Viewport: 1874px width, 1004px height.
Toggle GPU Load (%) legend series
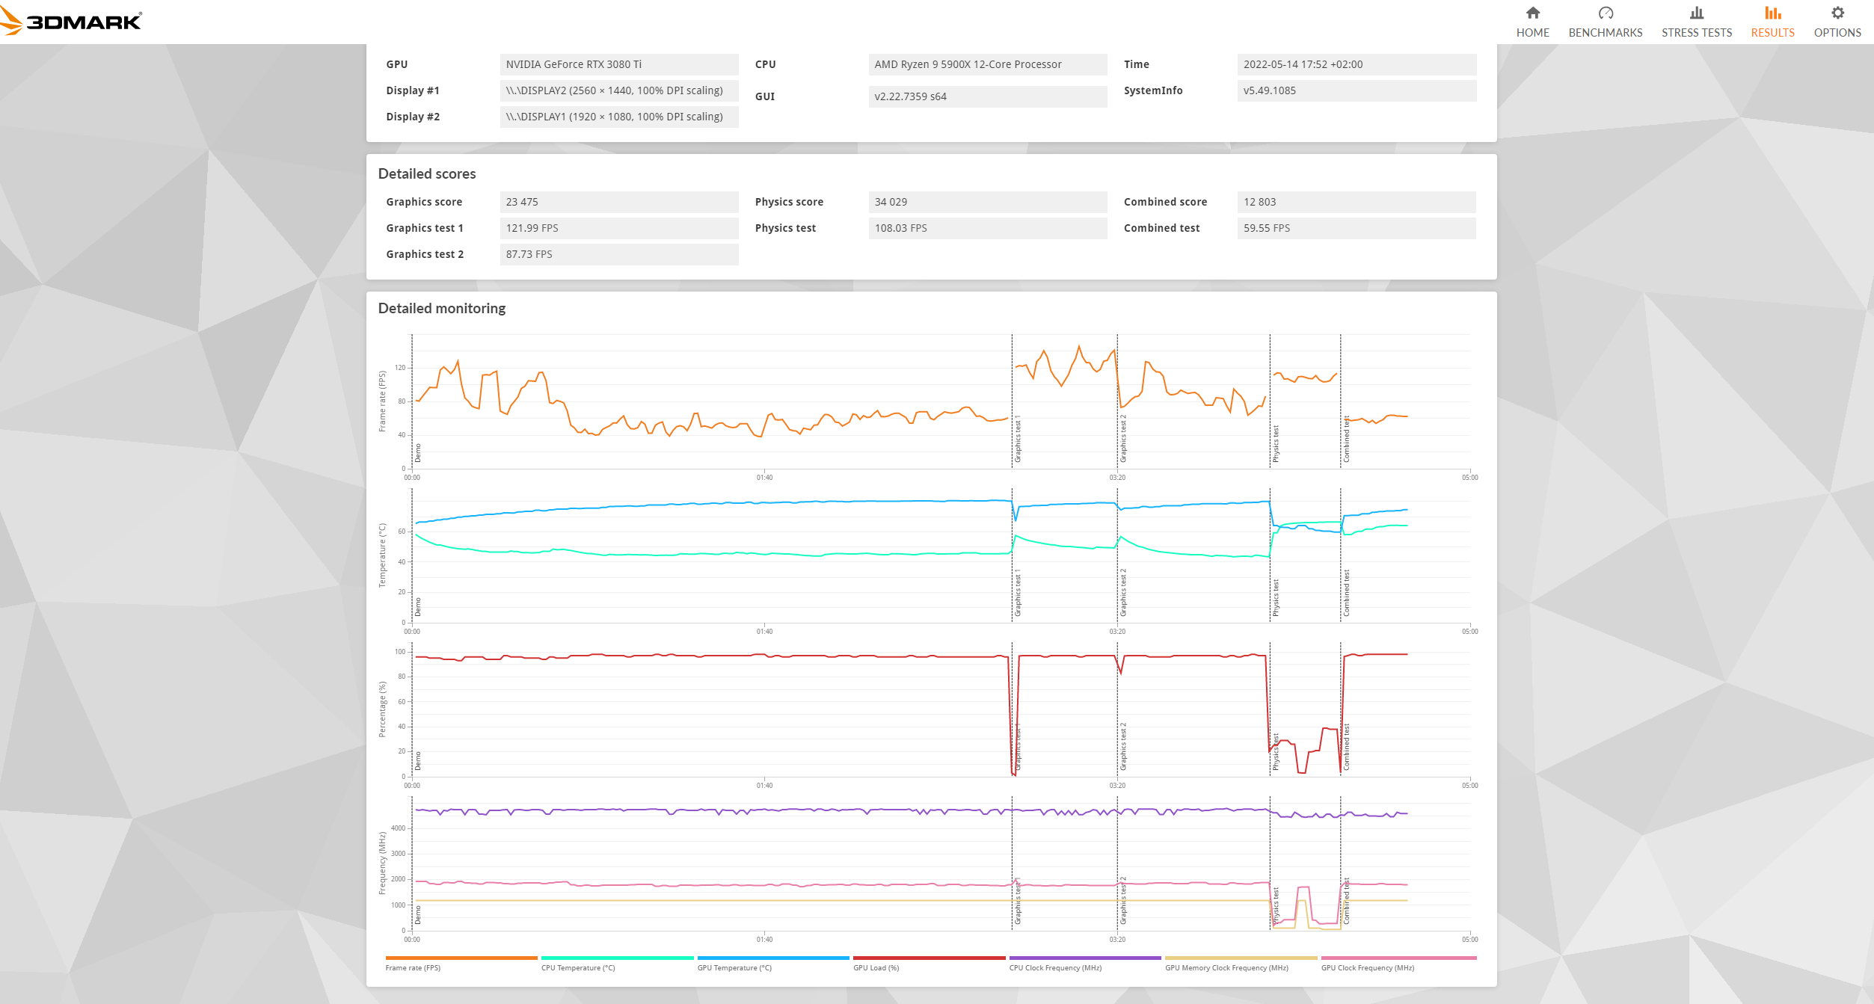(876, 967)
